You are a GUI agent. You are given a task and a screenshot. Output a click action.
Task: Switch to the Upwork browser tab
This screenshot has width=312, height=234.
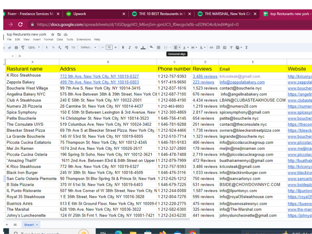(x=95, y=14)
